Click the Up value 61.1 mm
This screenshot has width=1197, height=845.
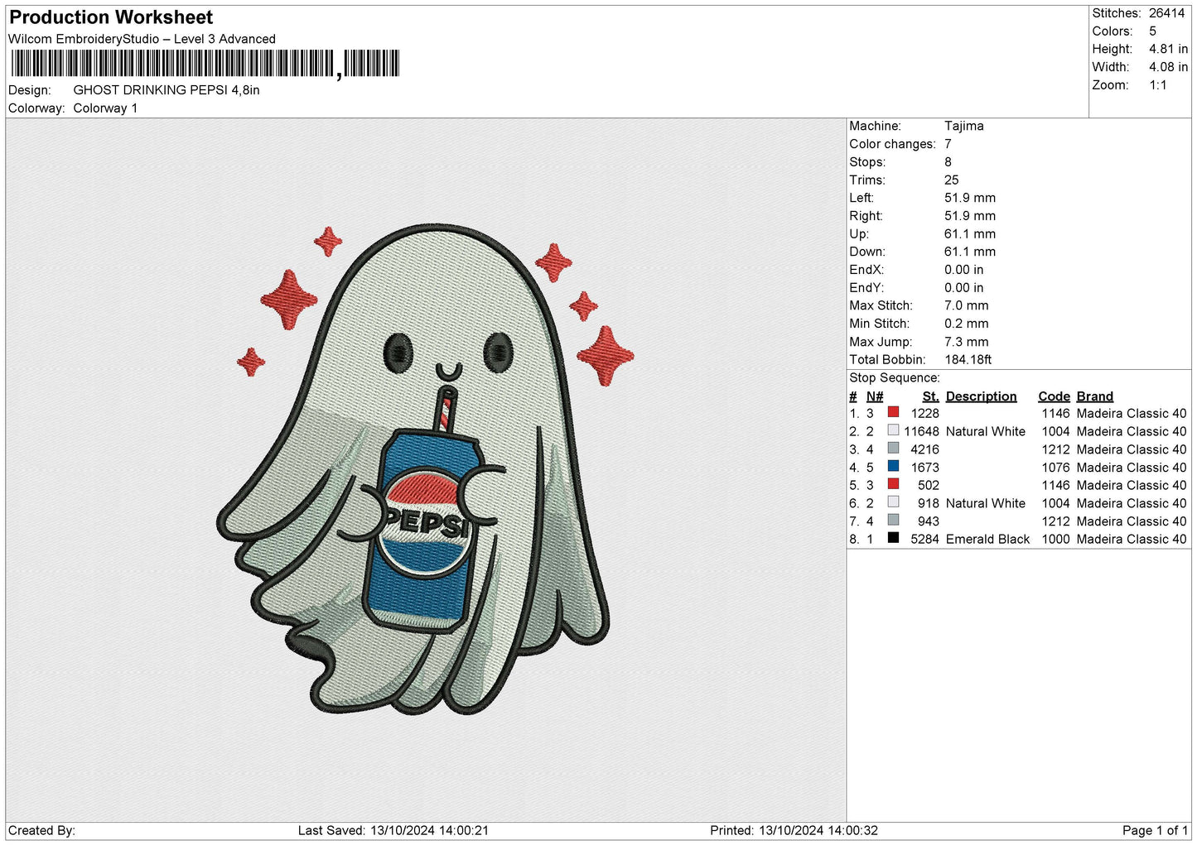pyautogui.click(x=970, y=234)
